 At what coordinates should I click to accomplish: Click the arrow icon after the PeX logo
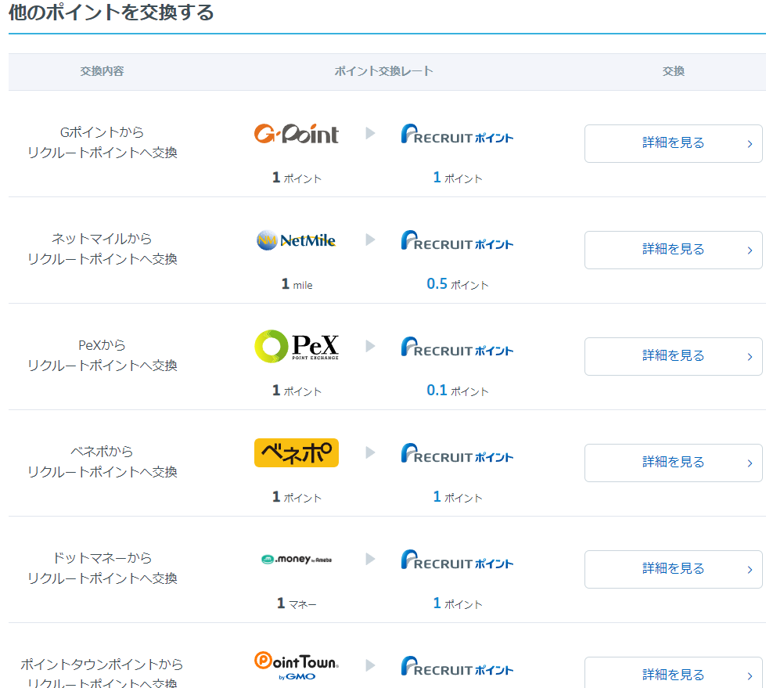(x=370, y=346)
